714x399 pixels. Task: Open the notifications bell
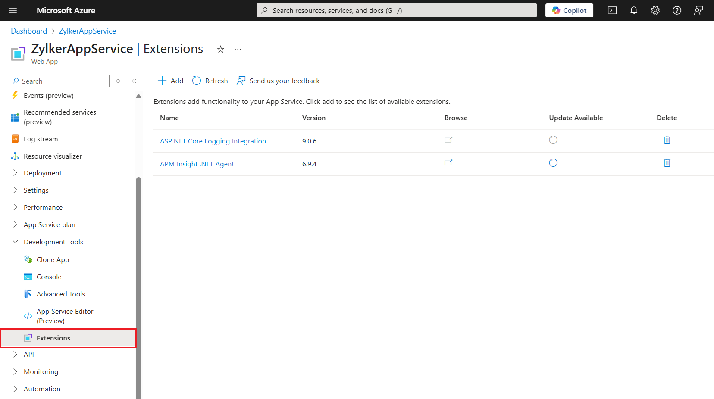click(x=633, y=10)
